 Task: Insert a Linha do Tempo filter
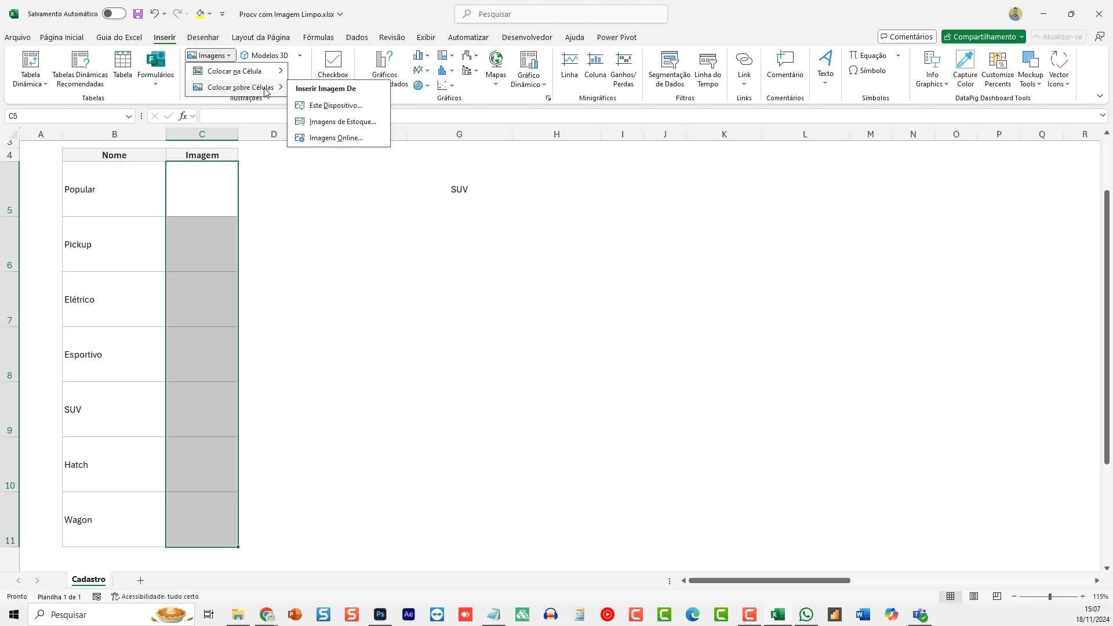[x=708, y=69]
